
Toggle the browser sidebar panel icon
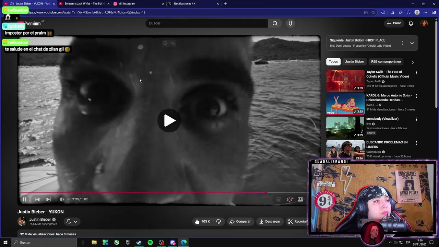(x=434, y=12)
